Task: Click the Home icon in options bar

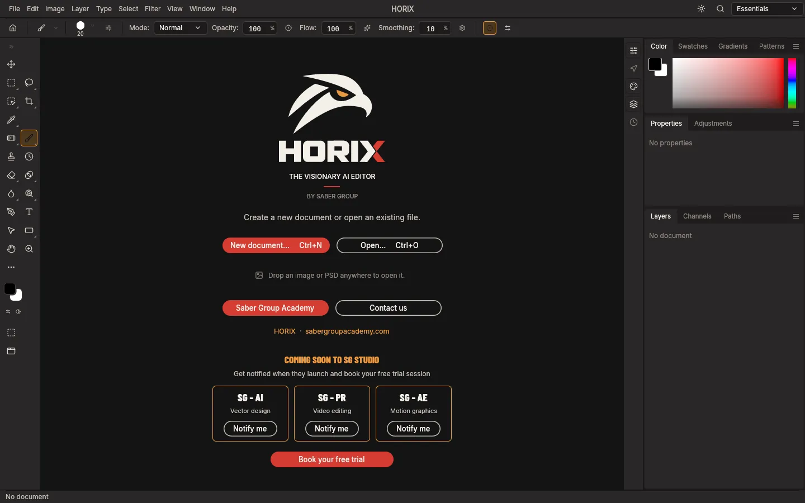Action: point(13,28)
